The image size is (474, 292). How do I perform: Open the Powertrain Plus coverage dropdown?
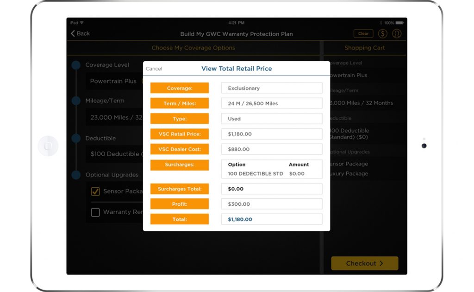tap(114, 81)
